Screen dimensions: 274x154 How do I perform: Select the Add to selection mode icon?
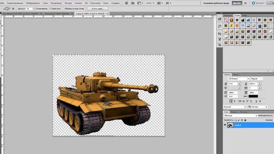(7, 9)
